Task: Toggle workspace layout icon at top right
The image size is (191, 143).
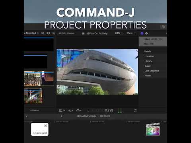Action: (x=164, y=27)
